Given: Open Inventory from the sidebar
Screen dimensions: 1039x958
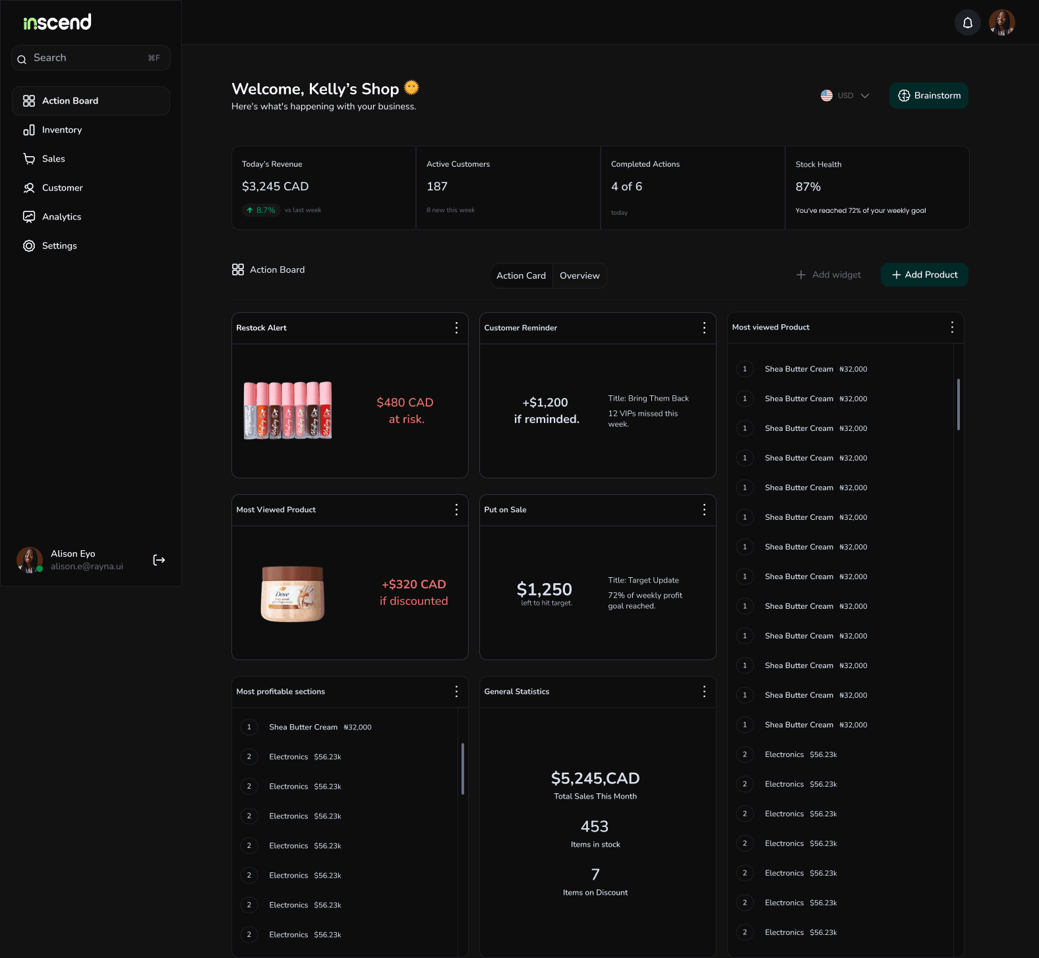Looking at the screenshot, I should [62, 130].
